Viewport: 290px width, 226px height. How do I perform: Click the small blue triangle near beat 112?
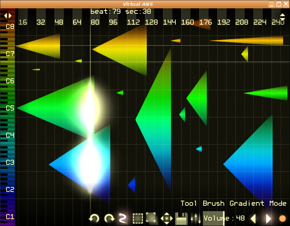pos(132,185)
